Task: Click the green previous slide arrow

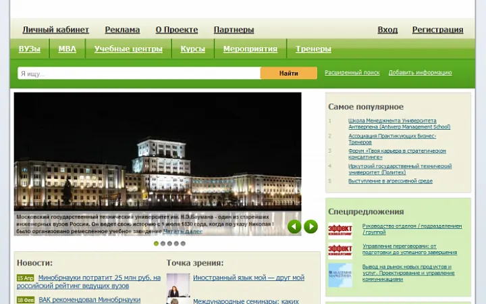Action: point(294,226)
